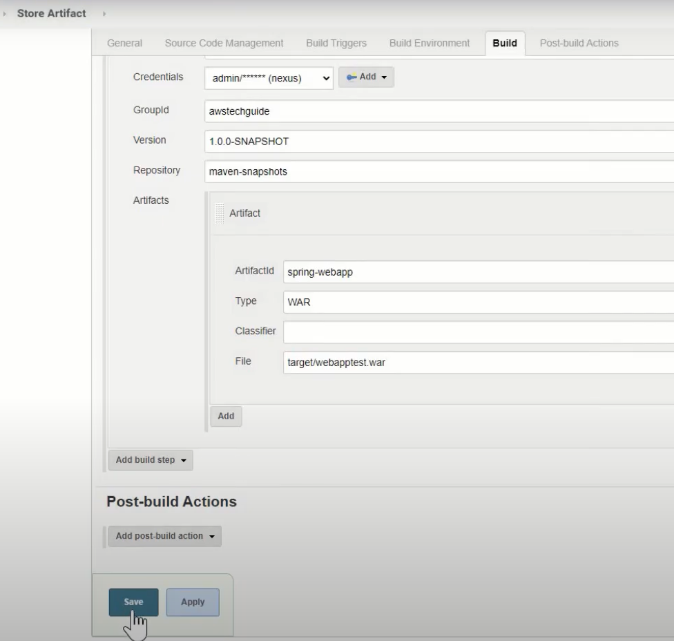Click the Repository input field
The width and height of the screenshot is (674, 641).
(x=439, y=171)
